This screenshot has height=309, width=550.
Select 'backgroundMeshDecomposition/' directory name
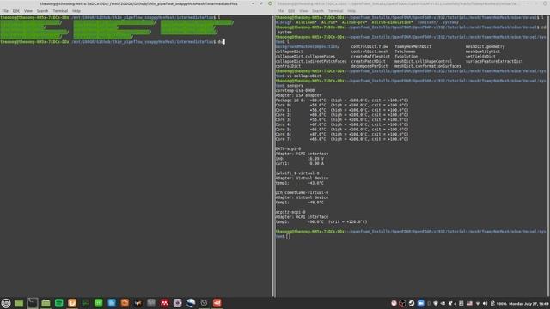[308, 46]
